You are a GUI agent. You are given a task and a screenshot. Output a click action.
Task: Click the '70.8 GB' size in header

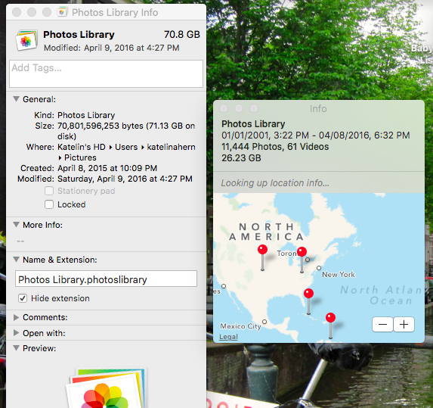181,34
